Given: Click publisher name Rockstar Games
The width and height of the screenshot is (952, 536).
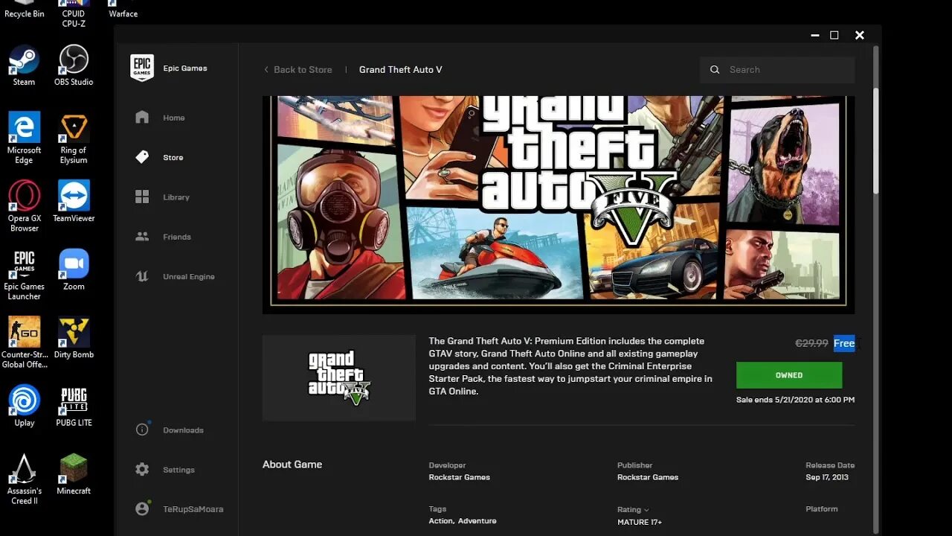Looking at the screenshot, I should [648, 477].
